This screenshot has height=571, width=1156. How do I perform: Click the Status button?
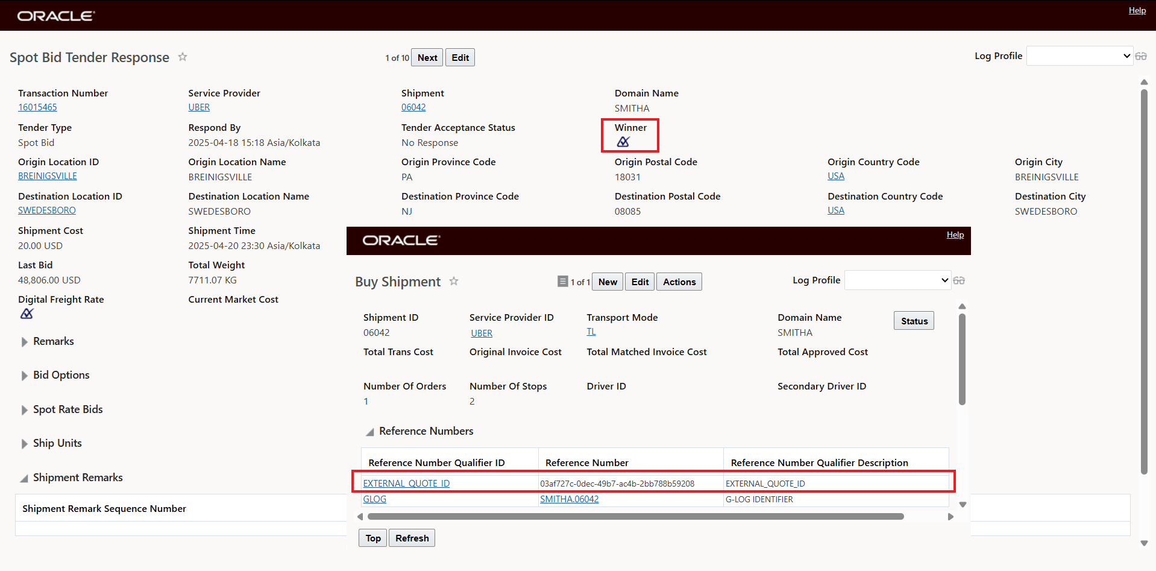(x=914, y=321)
